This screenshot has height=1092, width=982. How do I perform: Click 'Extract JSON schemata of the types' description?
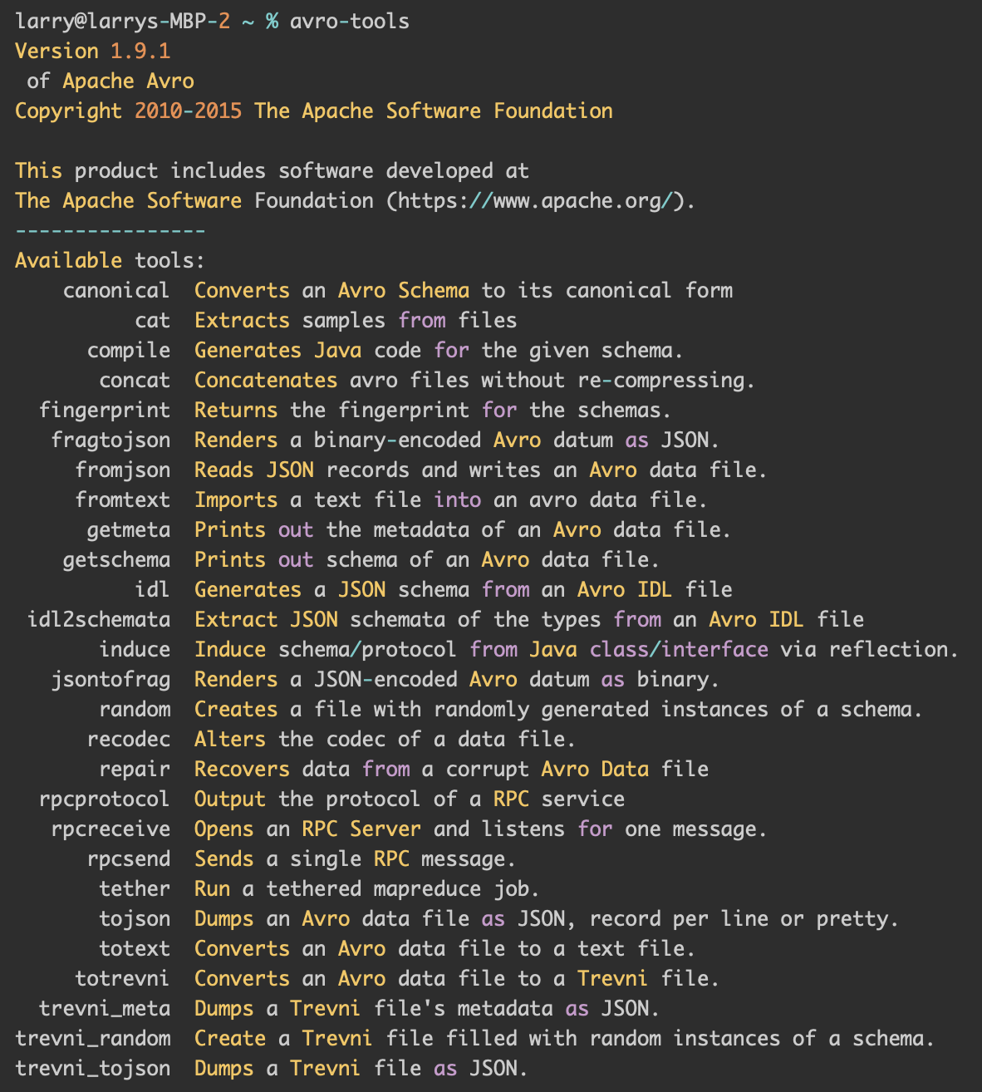pos(529,619)
